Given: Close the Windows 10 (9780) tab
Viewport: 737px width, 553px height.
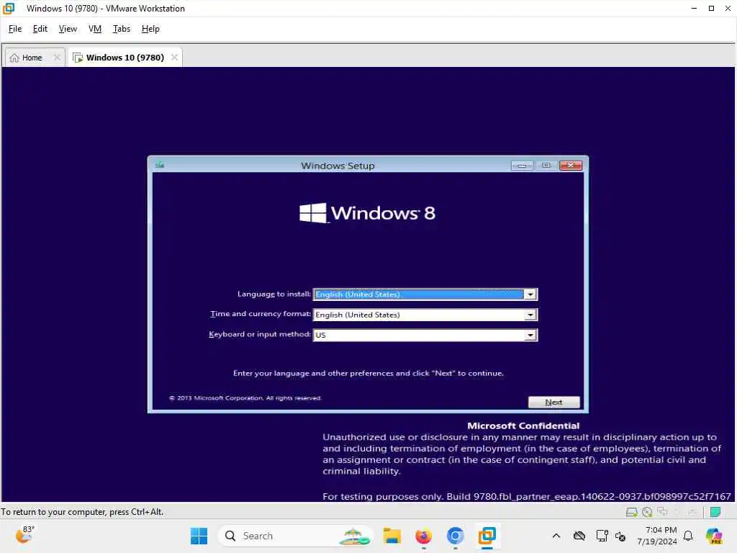Looking at the screenshot, I should (x=174, y=57).
